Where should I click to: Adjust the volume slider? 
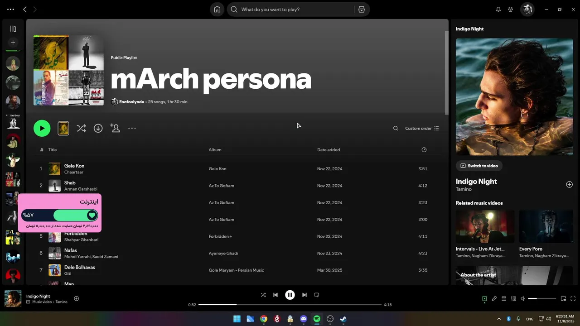542,298
